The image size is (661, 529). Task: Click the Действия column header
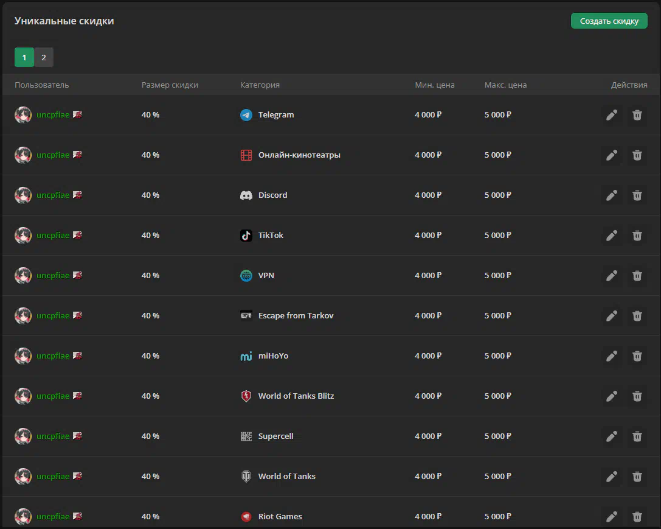[629, 85]
